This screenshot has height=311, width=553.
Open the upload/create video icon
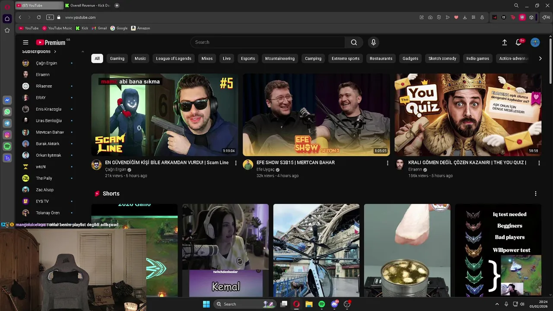[x=504, y=42]
